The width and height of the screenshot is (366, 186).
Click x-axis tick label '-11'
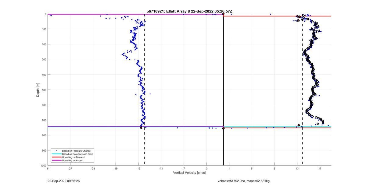[x=161, y=168]
